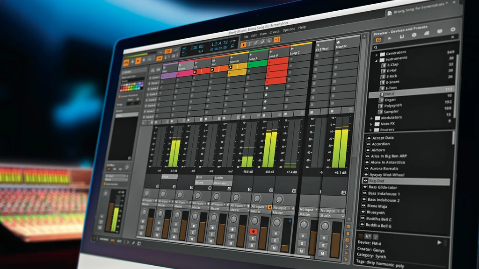The image size is (479, 269).
Task: Expand the Note FX folder
Action: pos(371,124)
